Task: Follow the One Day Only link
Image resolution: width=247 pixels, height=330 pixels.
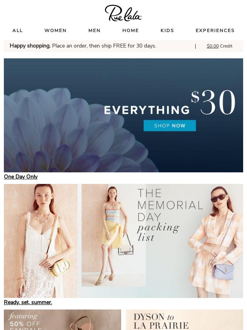Action: 20,177
